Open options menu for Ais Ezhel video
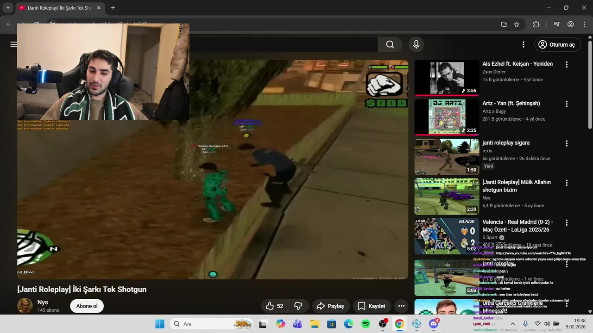 tap(566, 65)
